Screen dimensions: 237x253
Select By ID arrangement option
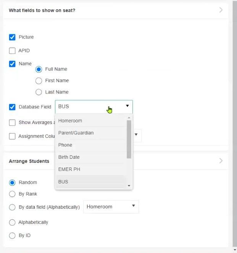(12, 235)
